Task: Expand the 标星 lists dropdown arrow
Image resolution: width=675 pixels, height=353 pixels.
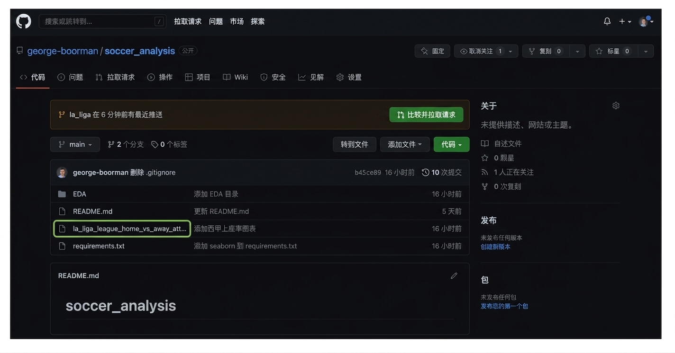Action: 646,51
